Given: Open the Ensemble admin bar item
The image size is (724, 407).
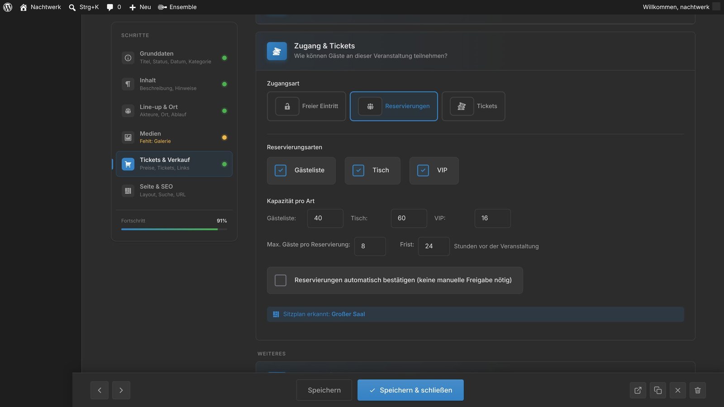Looking at the screenshot, I should pos(177,7).
